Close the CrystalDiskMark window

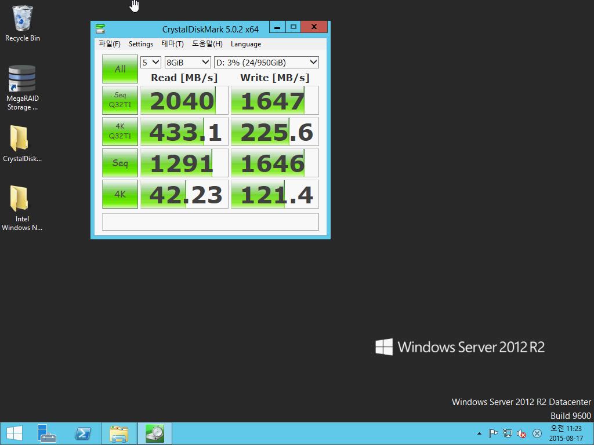(x=314, y=27)
